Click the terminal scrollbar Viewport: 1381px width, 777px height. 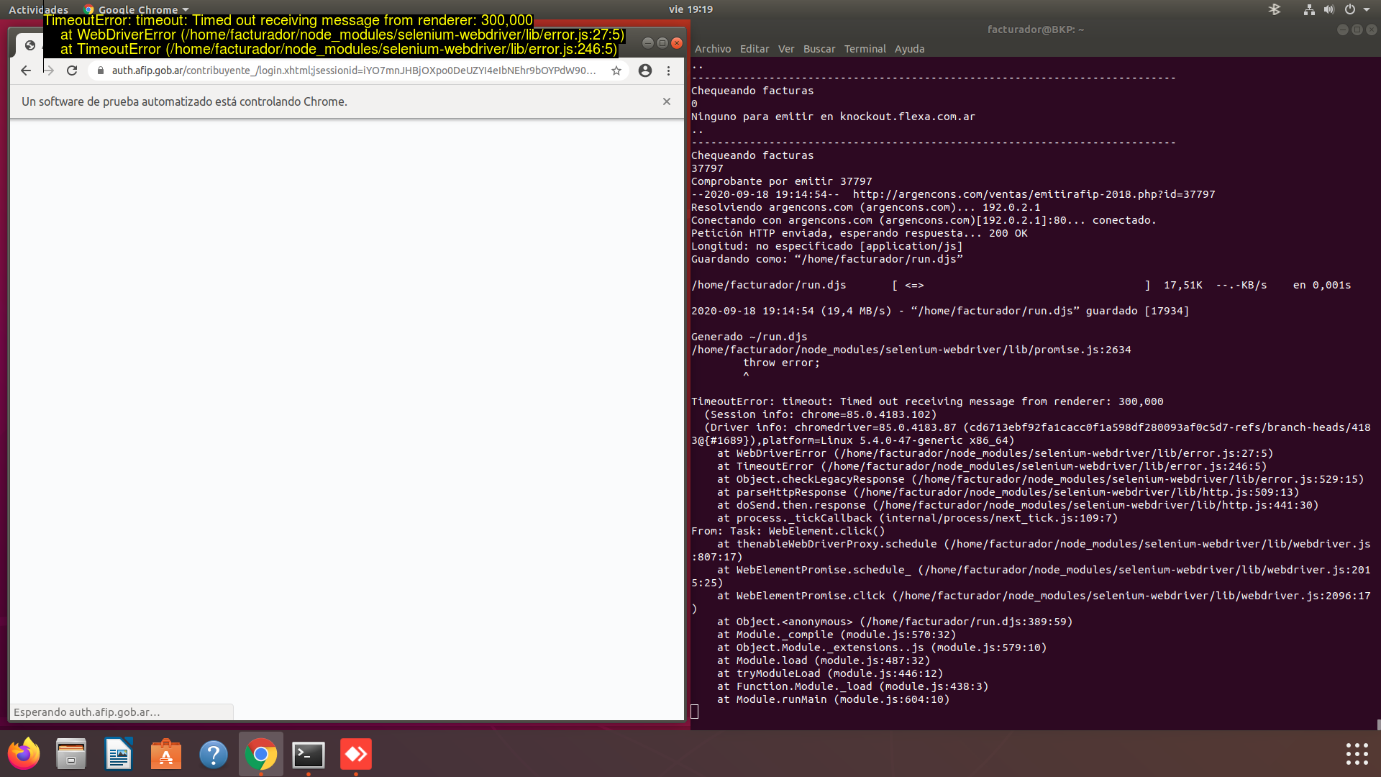[x=1378, y=724]
